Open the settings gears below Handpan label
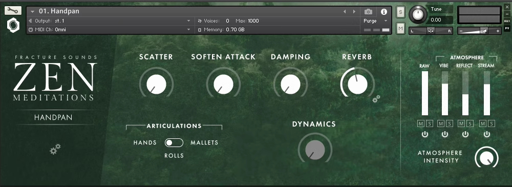Viewport: 512px width, 187px height. pyautogui.click(x=55, y=149)
